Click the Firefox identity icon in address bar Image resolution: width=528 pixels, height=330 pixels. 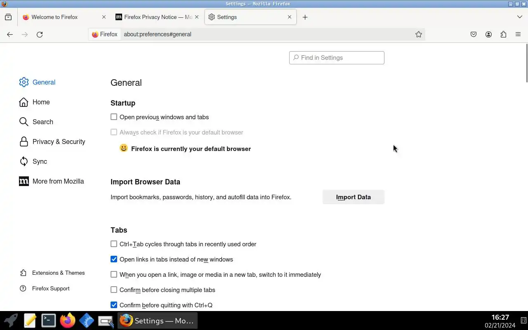[x=105, y=35]
